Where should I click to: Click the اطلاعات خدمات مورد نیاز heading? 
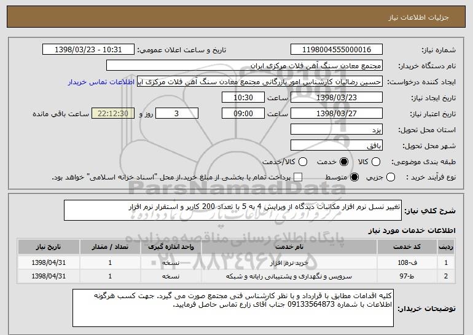click(x=412, y=231)
